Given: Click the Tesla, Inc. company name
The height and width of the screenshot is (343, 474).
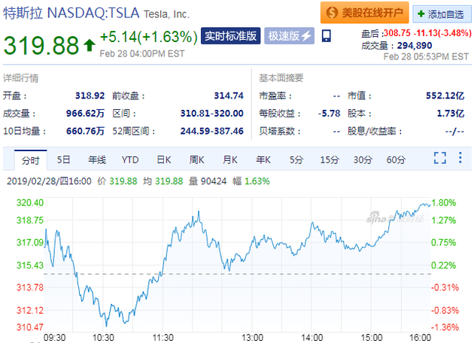Looking at the screenshot, I should [x=166, y=14].
